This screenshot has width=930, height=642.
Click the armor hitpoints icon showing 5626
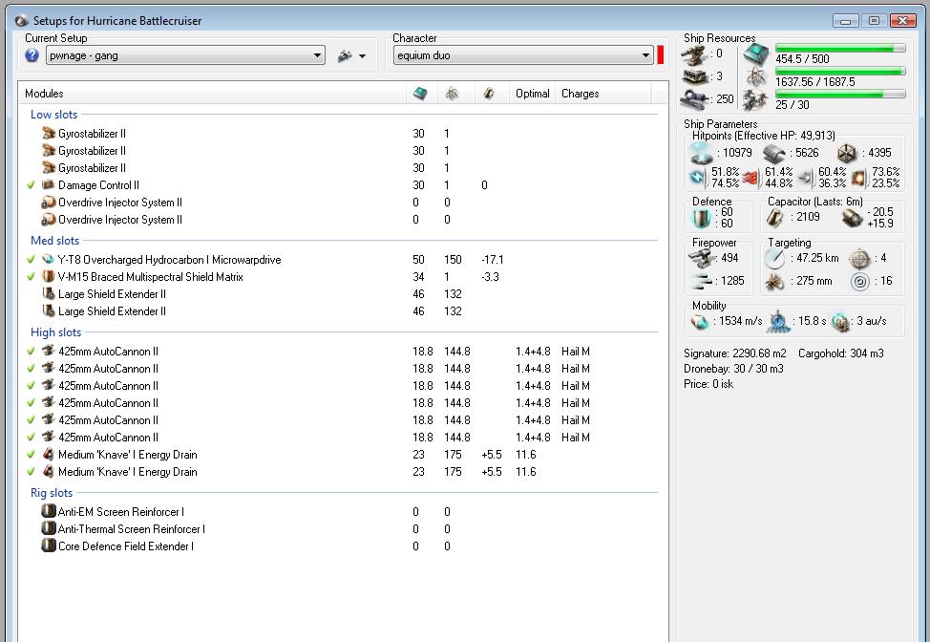click(x=775, y=153)
